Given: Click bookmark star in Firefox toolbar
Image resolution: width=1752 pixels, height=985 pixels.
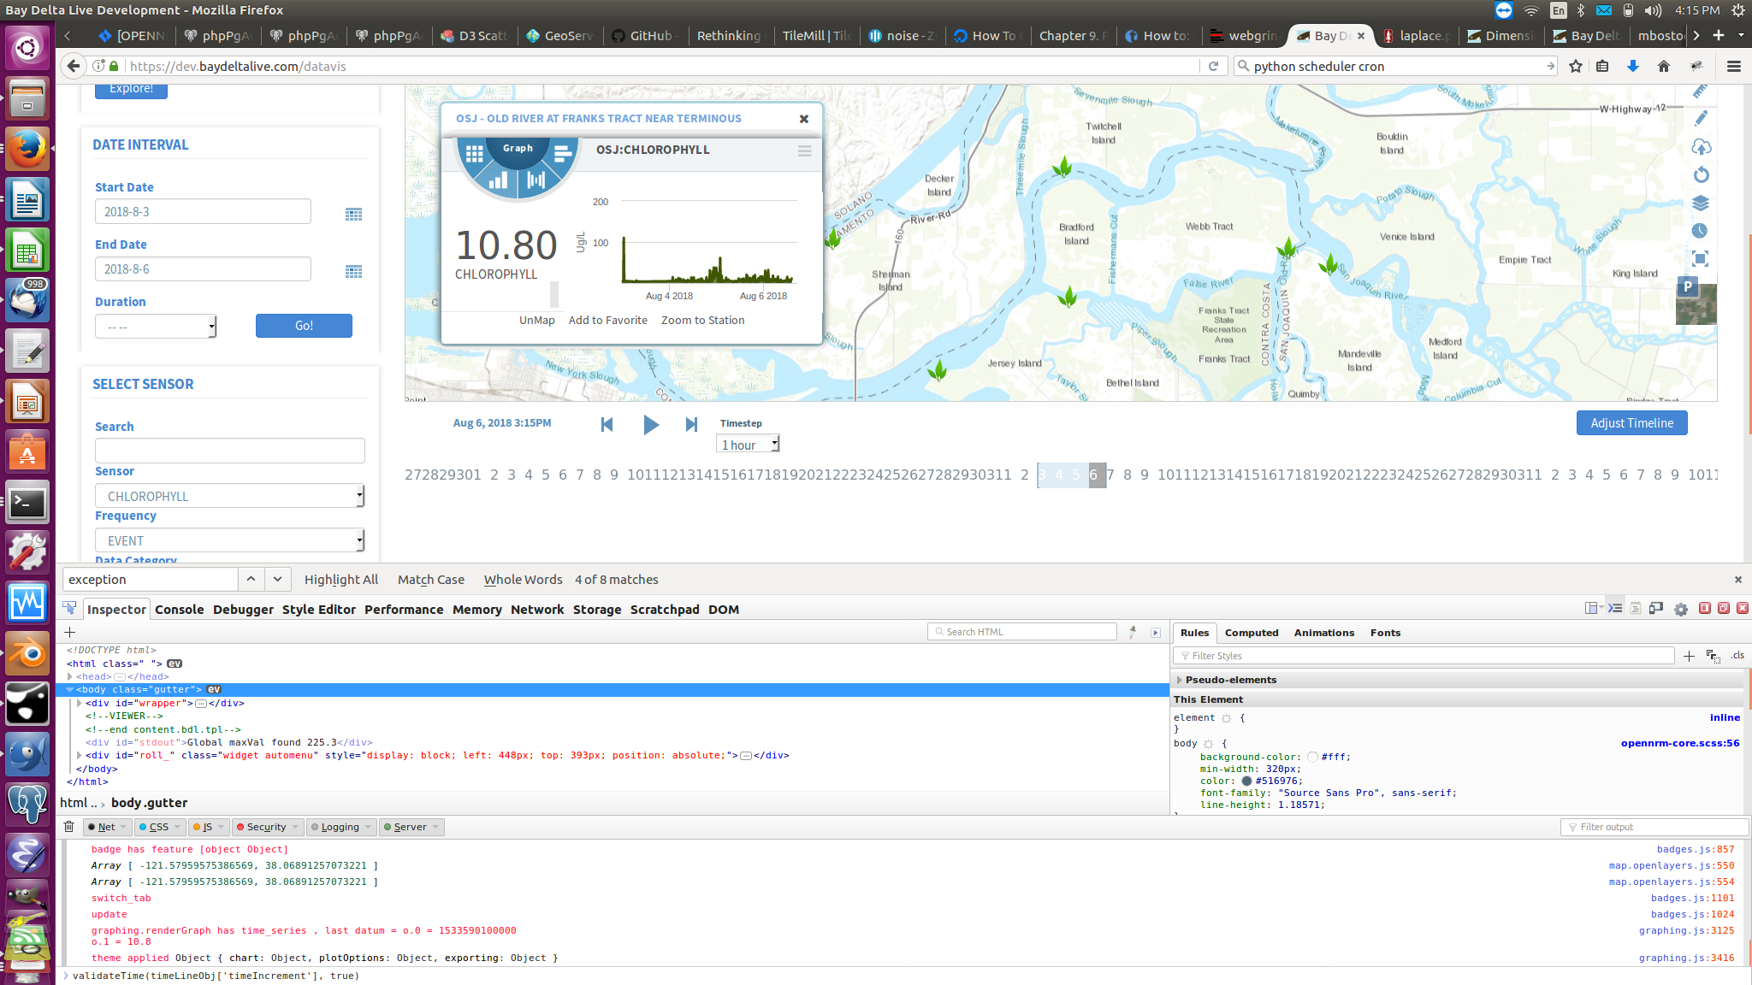Looking at the screenshot, I should (x=1576, y=66).
